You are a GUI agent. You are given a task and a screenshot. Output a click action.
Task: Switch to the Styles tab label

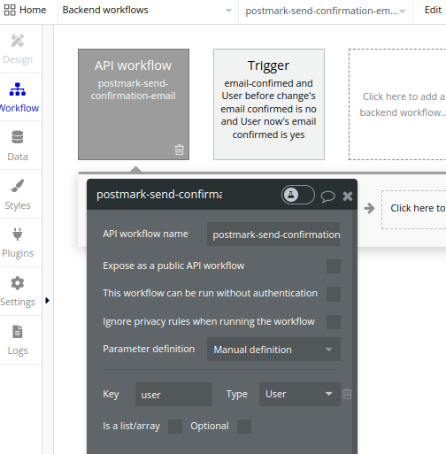[18, 205]
